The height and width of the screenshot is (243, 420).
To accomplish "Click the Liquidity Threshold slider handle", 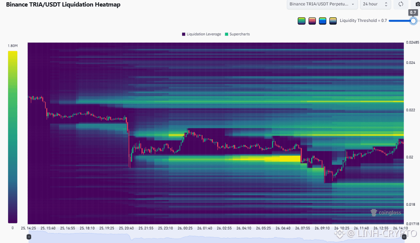I will 413,21.
